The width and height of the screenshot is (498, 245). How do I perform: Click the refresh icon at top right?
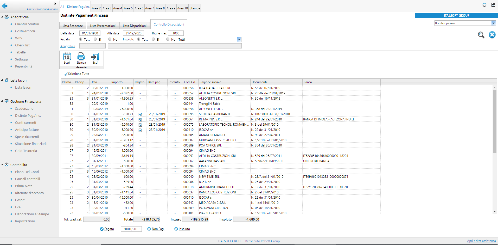(x=484, y=5)
